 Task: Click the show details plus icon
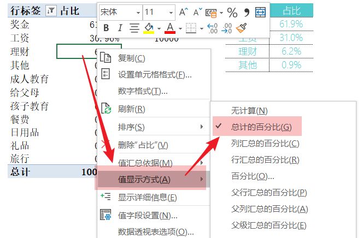tap(106, 197)
